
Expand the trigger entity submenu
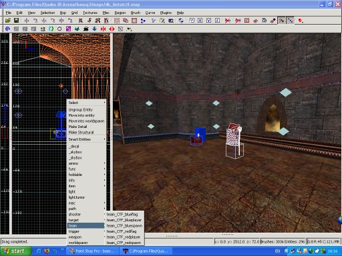pos(86,231)
